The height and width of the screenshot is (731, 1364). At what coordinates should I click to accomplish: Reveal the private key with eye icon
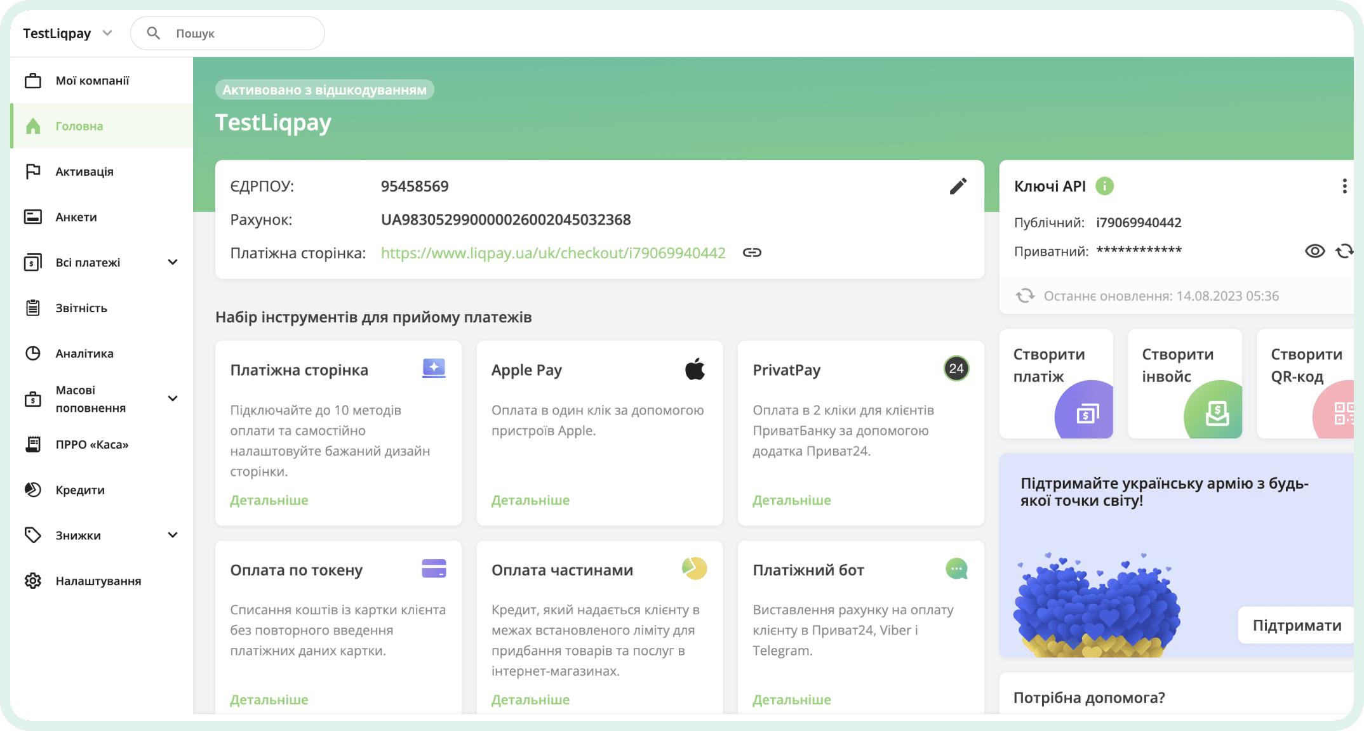[x=1314, y=251]
